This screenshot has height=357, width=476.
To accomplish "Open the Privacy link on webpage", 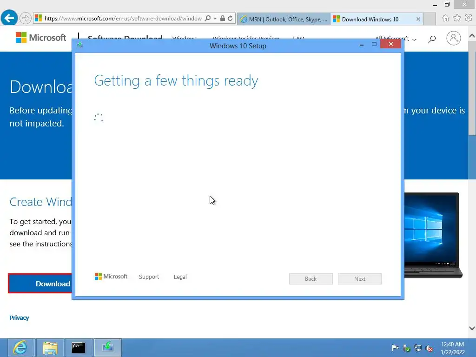I will coord(19,318).
